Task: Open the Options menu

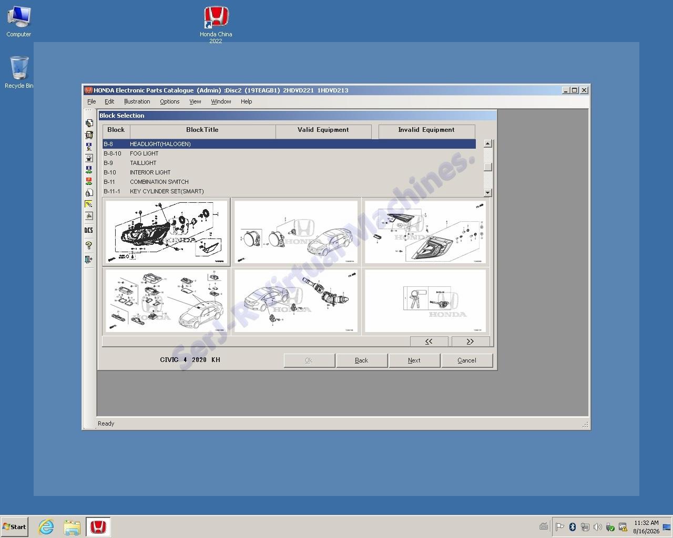Action: pos(170,101)
